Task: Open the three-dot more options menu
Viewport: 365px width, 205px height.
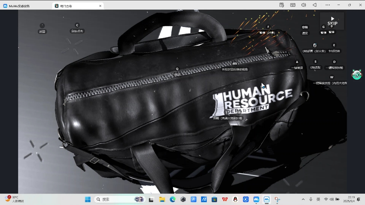Action: tap(328, 5)
